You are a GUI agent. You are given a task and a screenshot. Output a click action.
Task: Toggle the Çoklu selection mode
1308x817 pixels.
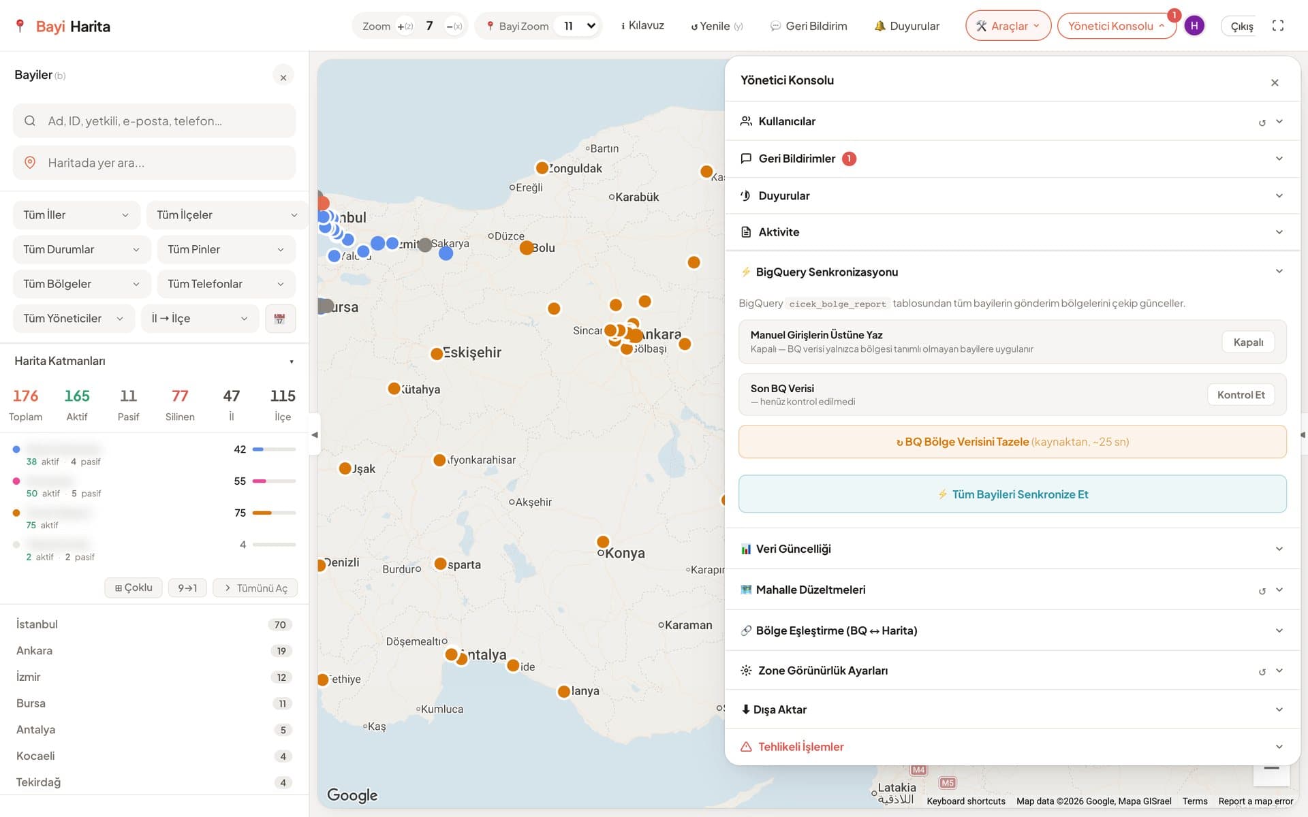(x=134, y=588)
